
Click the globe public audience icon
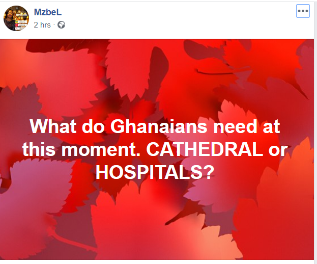(x=62, y=24)
